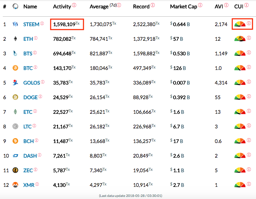Viewport: 256px width, 199px height.
Task: Click the STEEM coin logo icon
Action: click(x=15, y=24)
